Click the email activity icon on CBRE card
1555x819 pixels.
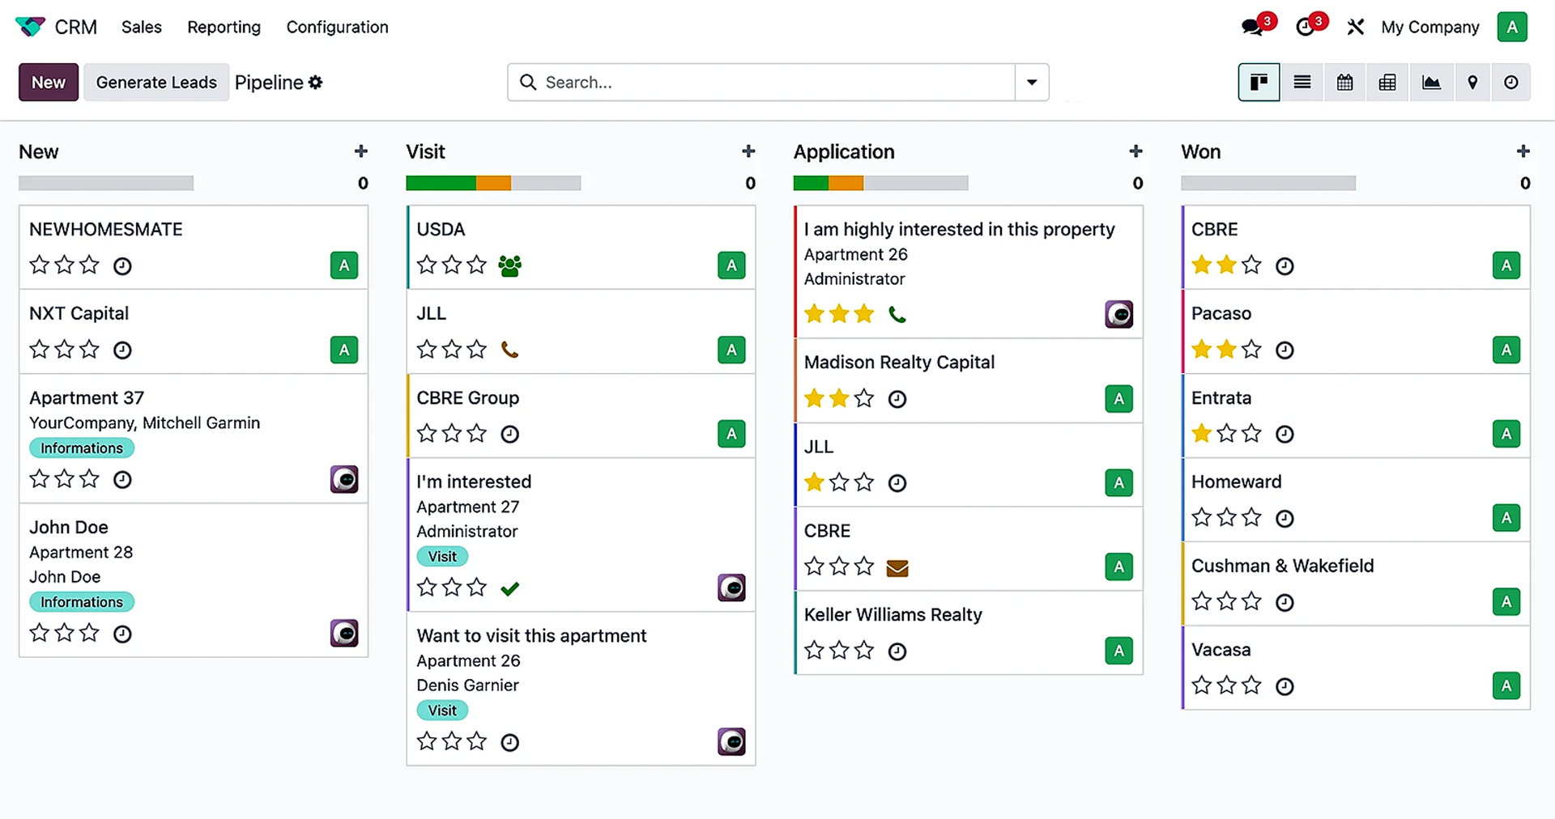(x=897, y=568)
